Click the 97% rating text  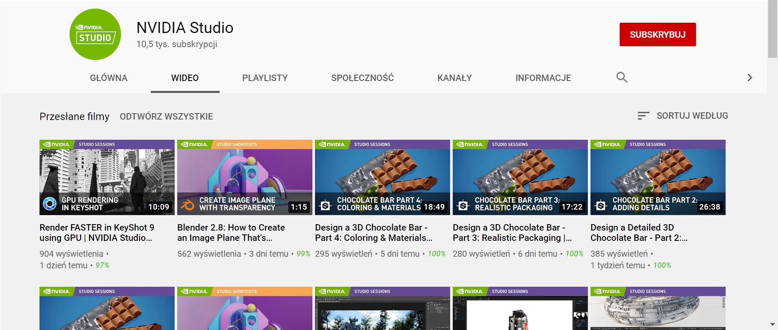[x=102, y=265]
